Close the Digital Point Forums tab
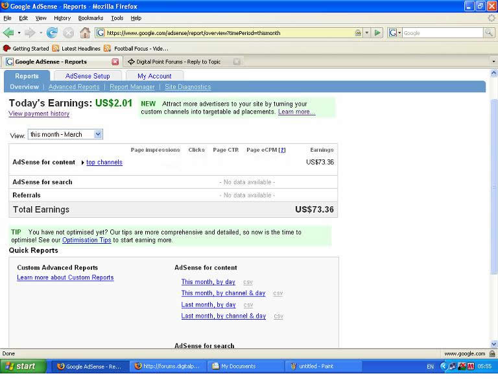498x389 pixels. (237, 62)
